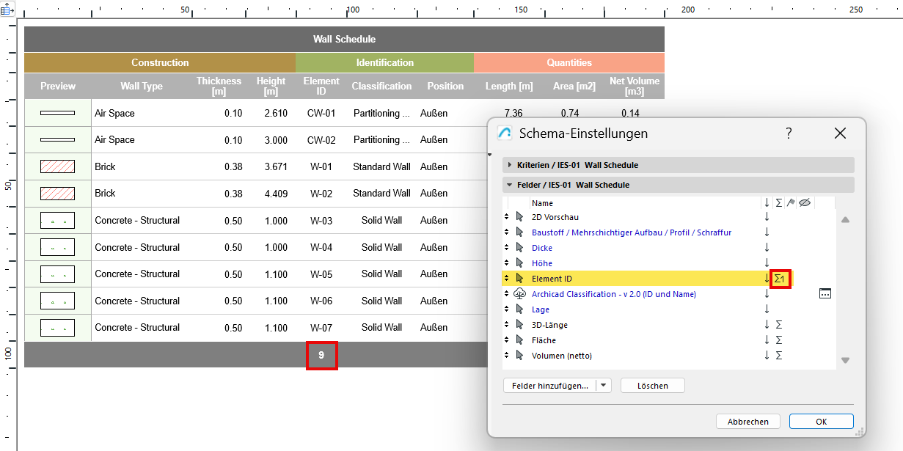
Task: Click Partitioning classification cell in CW-02 row
Action: coord(381,139)
